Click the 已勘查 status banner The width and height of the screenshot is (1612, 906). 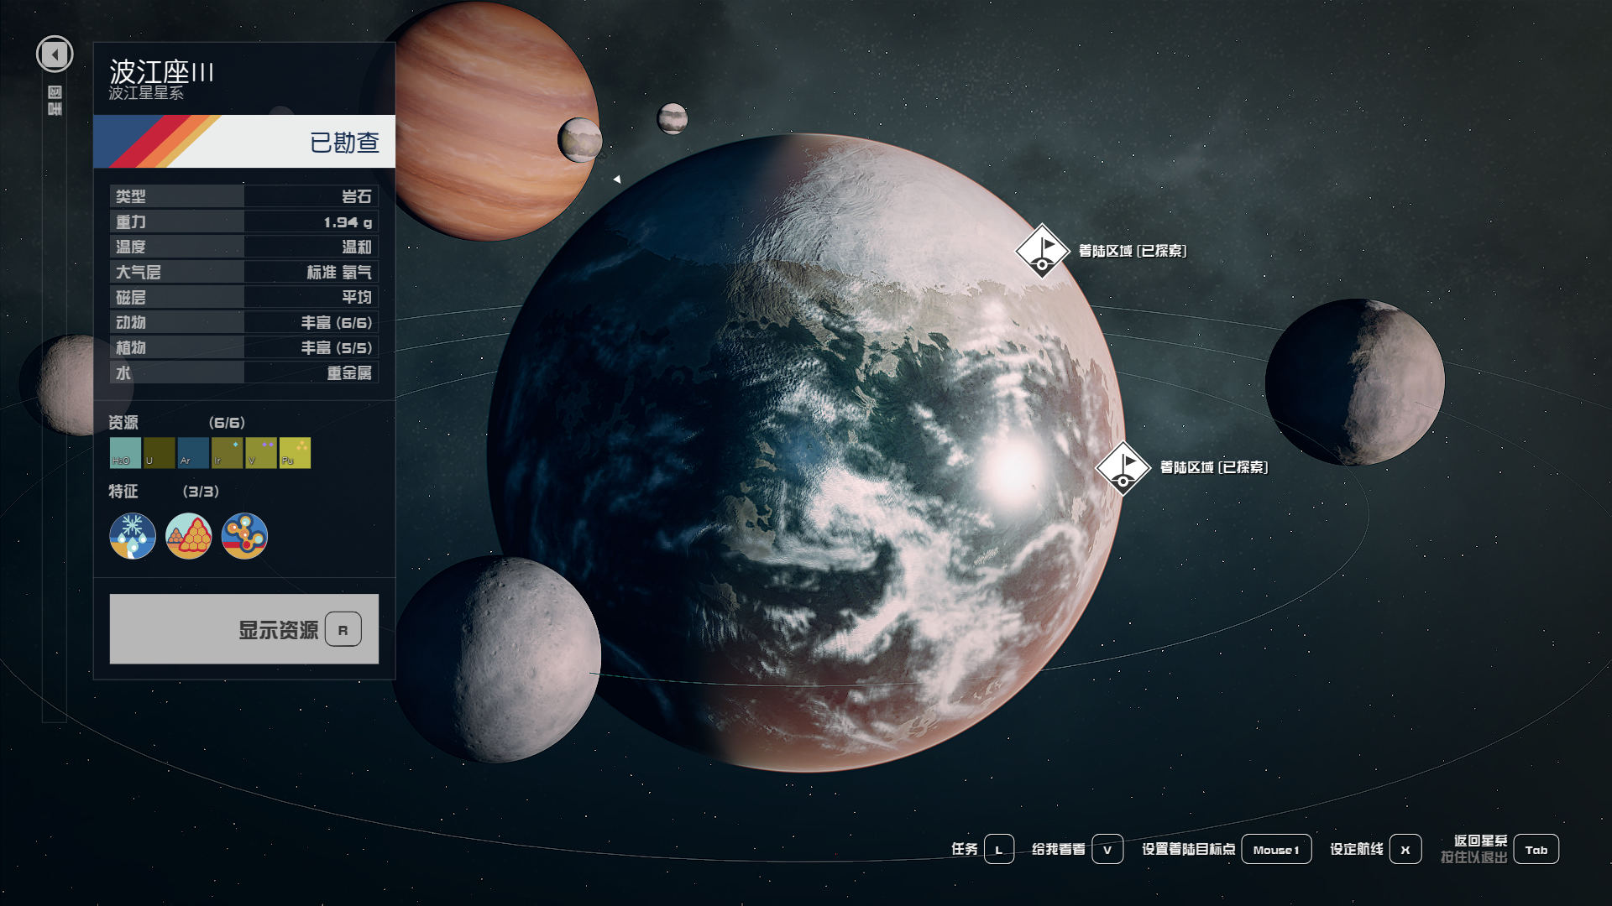[x=244, y=142]
